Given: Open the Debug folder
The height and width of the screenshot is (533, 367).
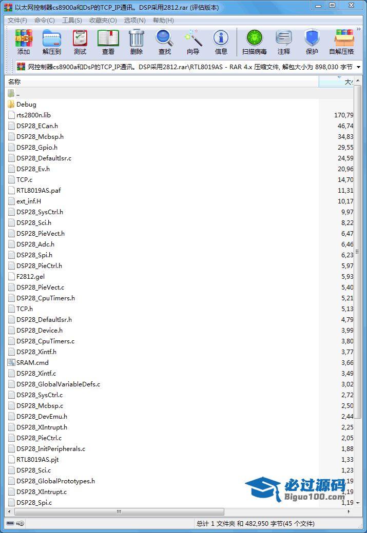Looking at the screenshot, I should pos(26,104).
